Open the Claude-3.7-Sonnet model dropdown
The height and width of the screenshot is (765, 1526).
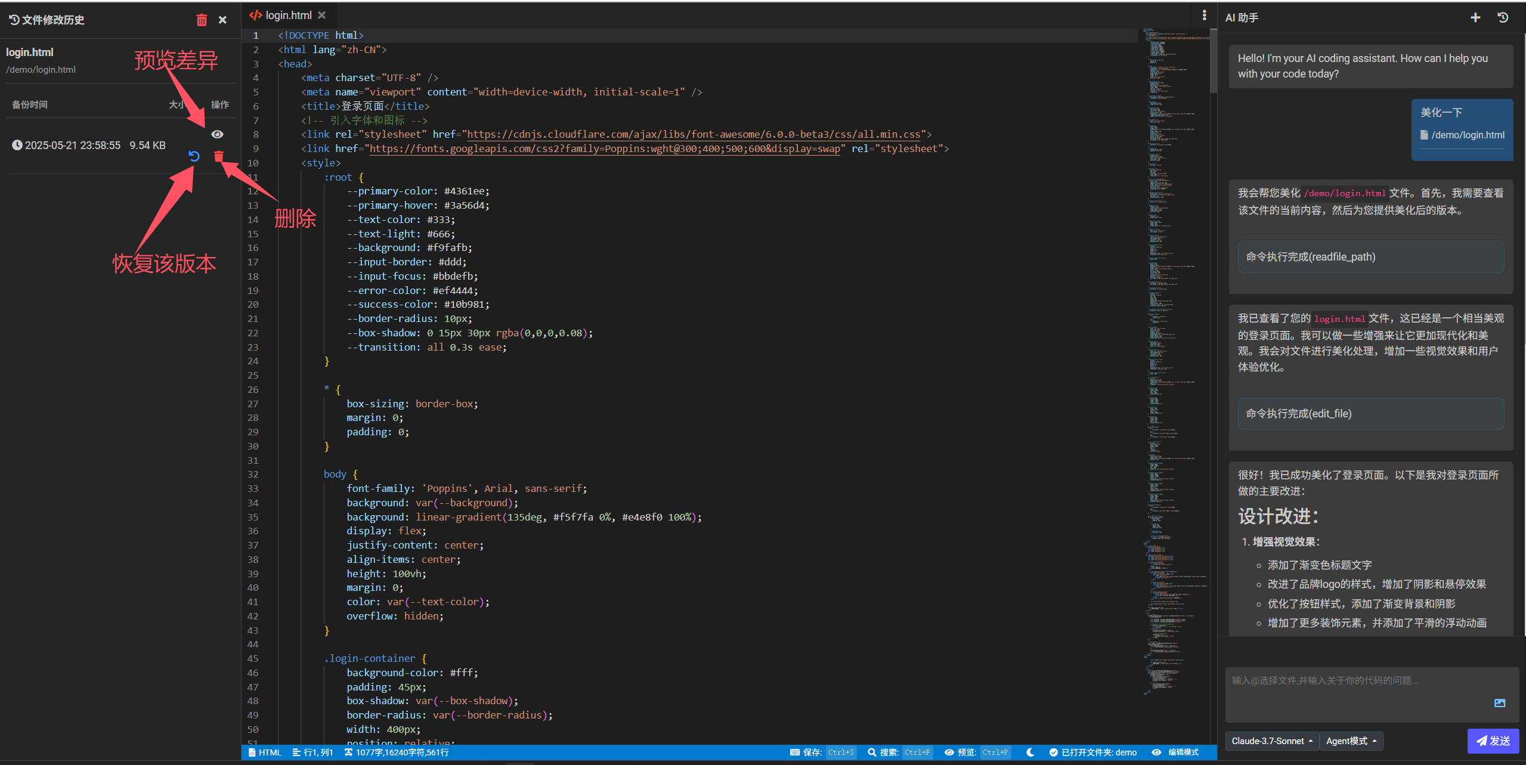[1271, 741]
